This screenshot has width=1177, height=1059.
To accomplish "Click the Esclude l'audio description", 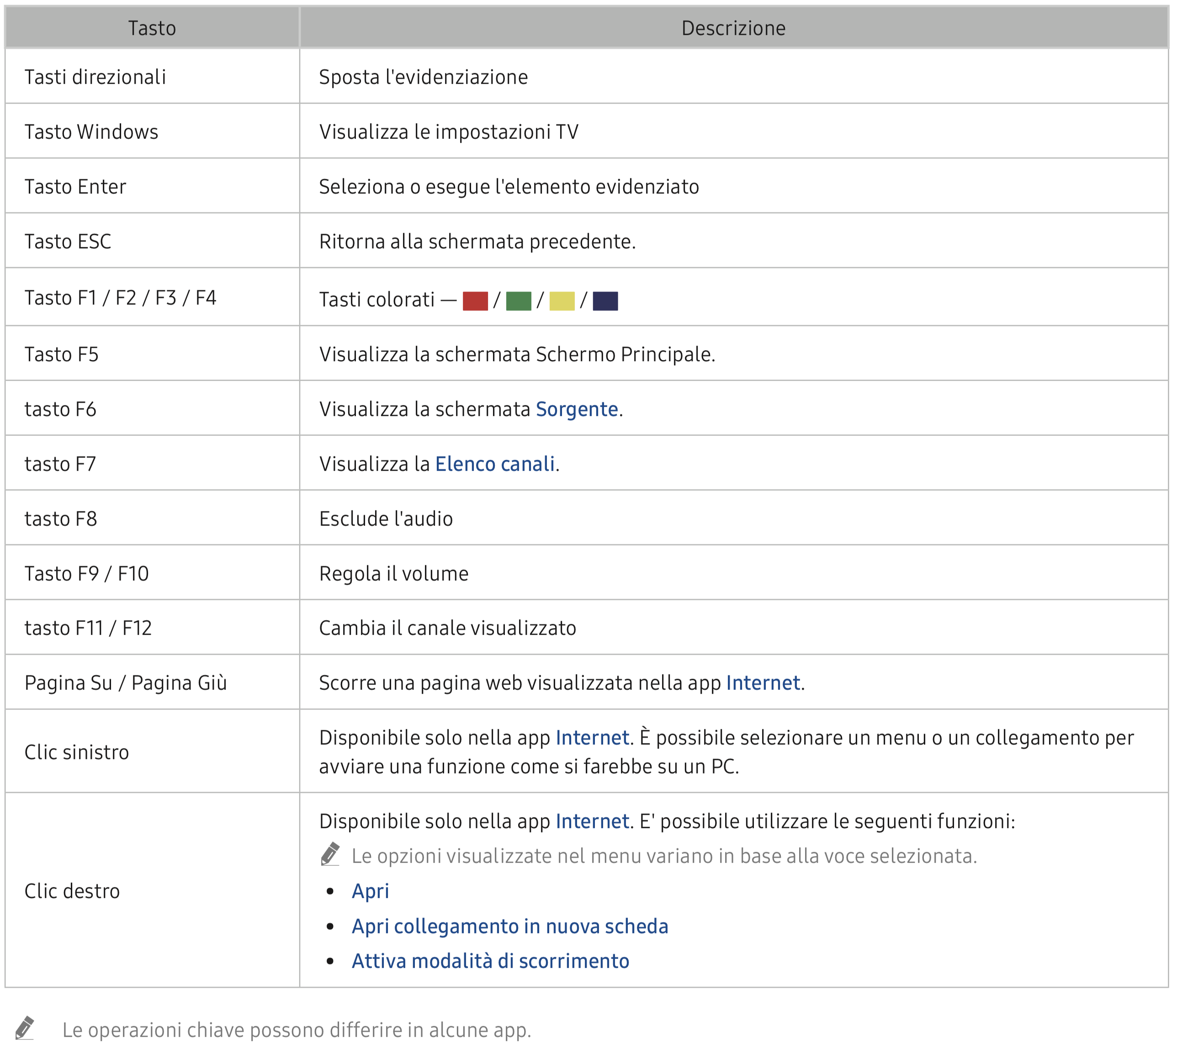I will coord(386,519).
